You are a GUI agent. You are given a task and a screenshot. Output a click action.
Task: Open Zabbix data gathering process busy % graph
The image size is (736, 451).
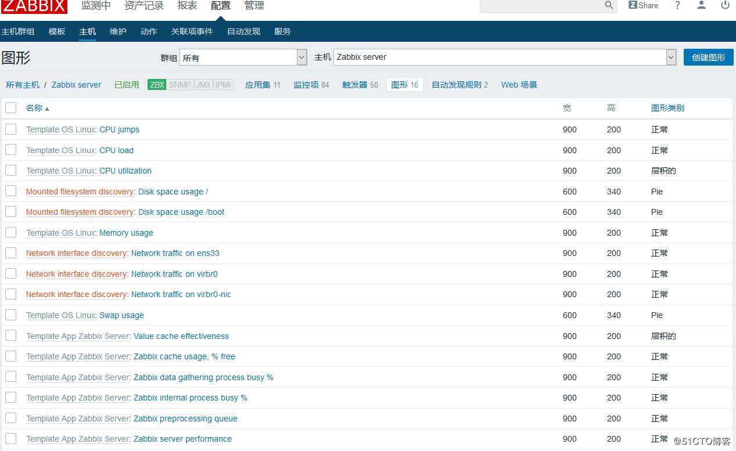[x=203, y=377]
